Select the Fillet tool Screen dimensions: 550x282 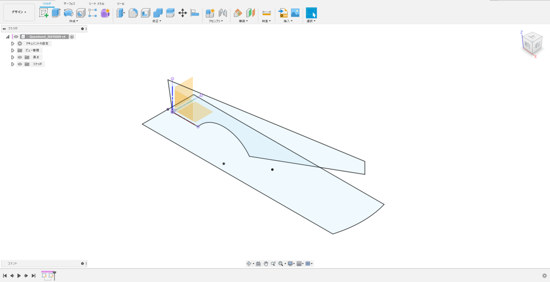point(133,13)
